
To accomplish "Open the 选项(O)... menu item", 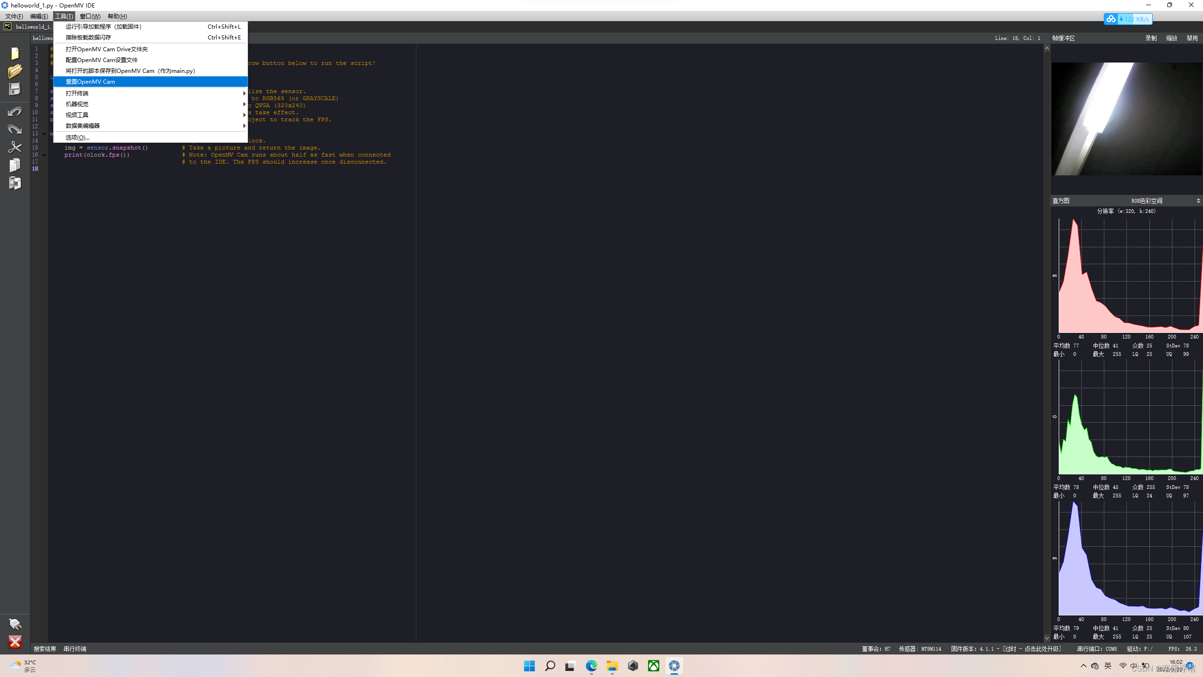I will coord(78,137).
